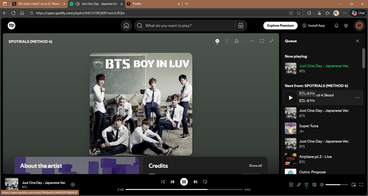This screenshot has width=368, height=196.
Task: Click Install App button
Action: coord(313,25)
